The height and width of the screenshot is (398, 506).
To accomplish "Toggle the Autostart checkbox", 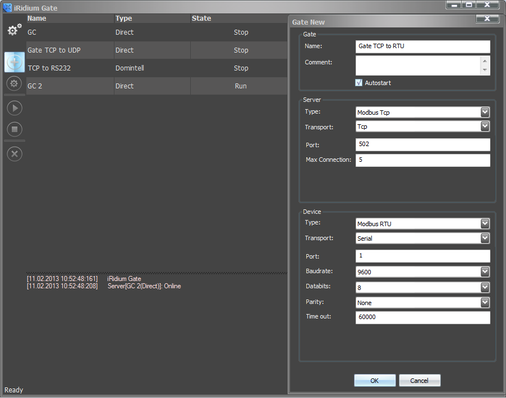I will [359, 83].
